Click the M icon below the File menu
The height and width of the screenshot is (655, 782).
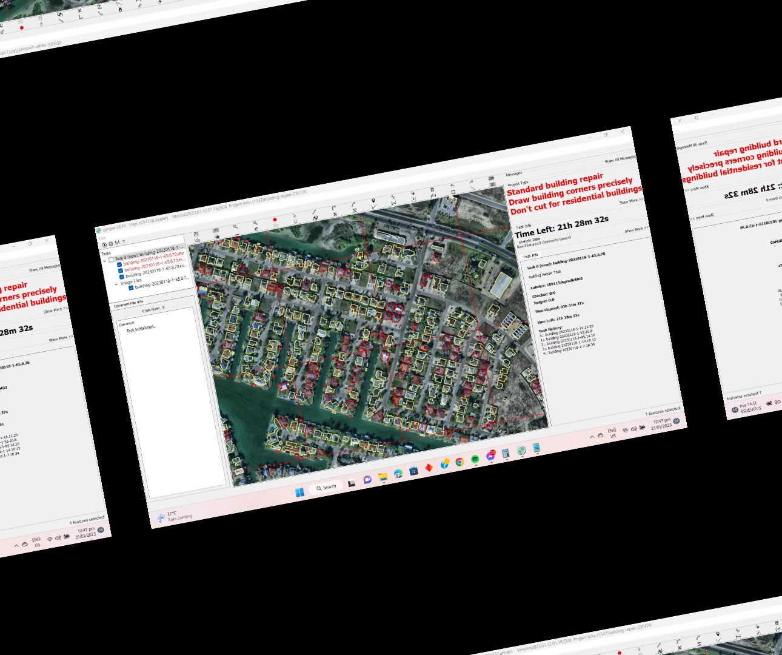click(117, 243)
